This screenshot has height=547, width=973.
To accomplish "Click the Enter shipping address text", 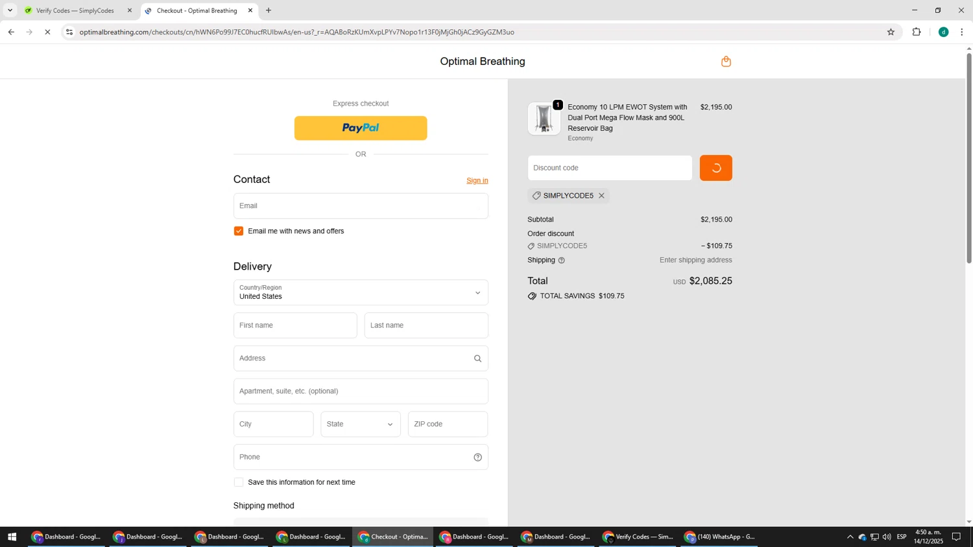I will [x=695, y=261].
